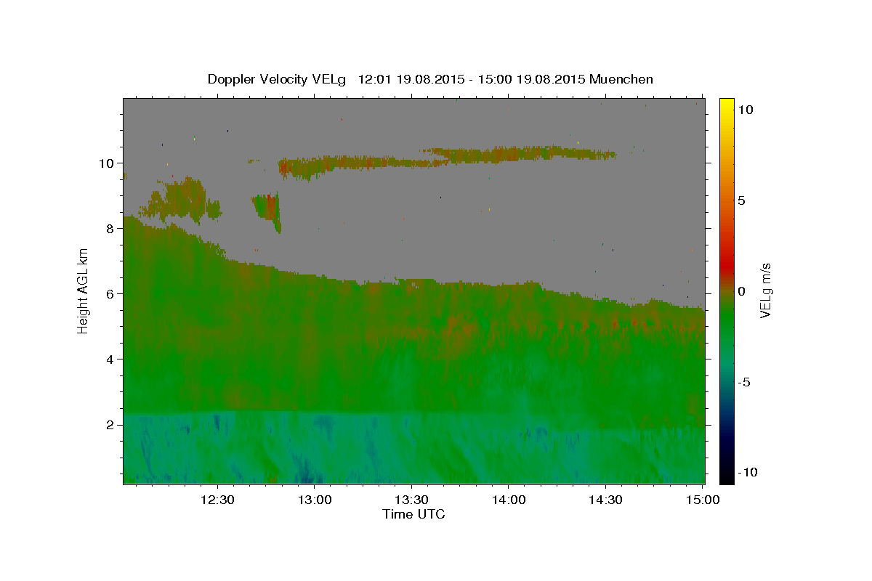Click the '14:30' time axis label
The height and width of the screenshot is (581, 872).
coord(605,500)
